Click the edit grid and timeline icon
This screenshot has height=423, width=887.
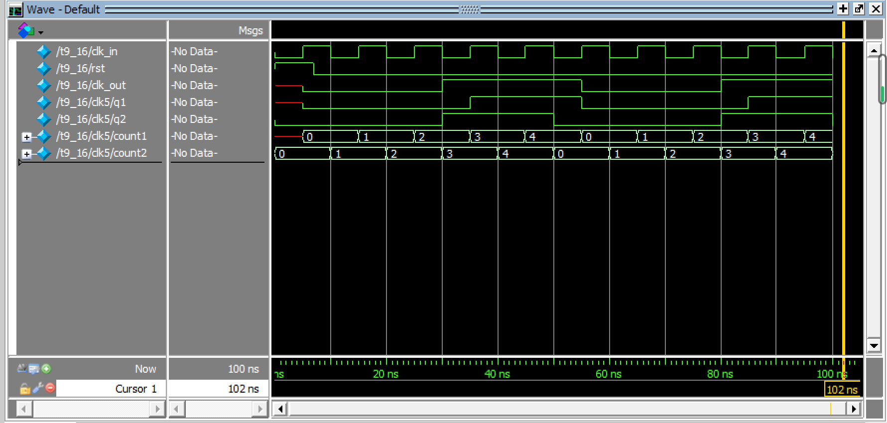click(x=34, y=369)
